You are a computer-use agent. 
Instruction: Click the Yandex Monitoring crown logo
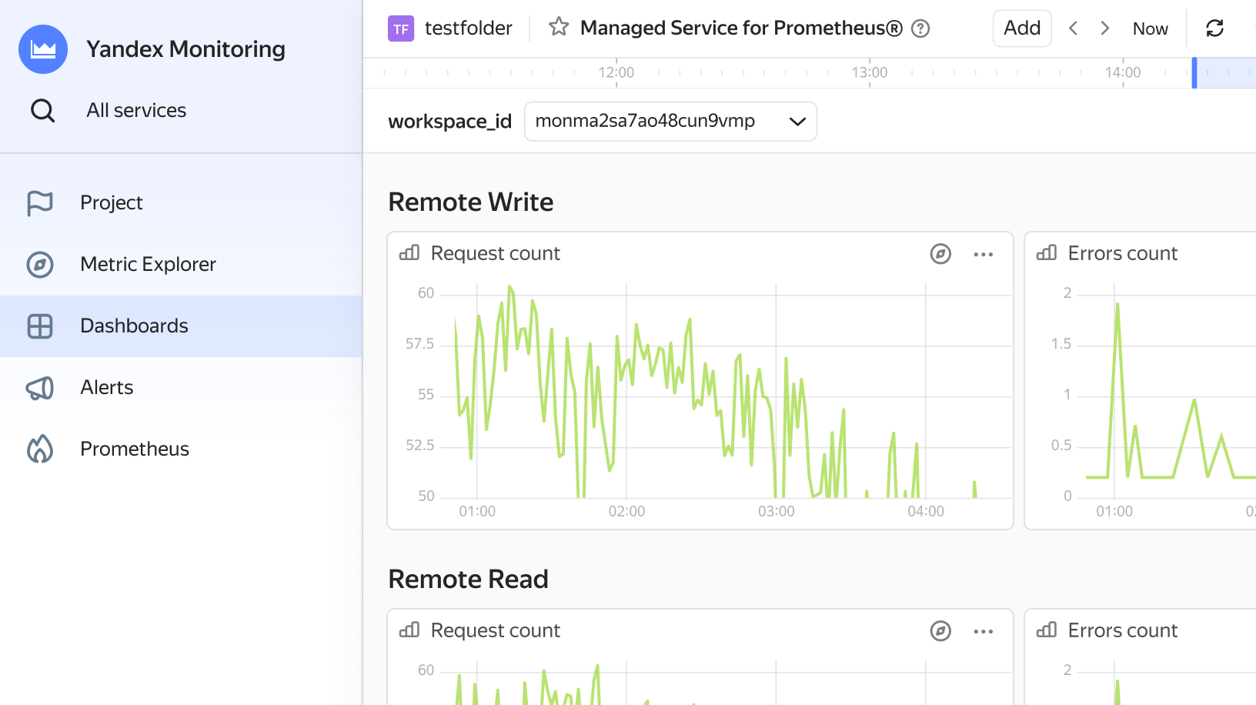(x=43, y=49)
